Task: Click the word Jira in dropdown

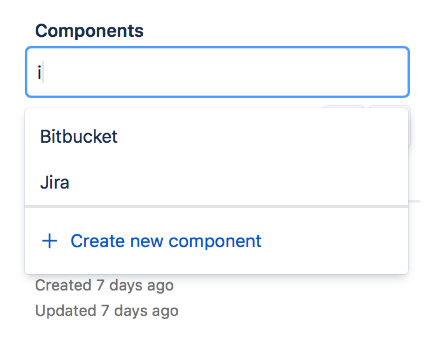Action: 54,183
